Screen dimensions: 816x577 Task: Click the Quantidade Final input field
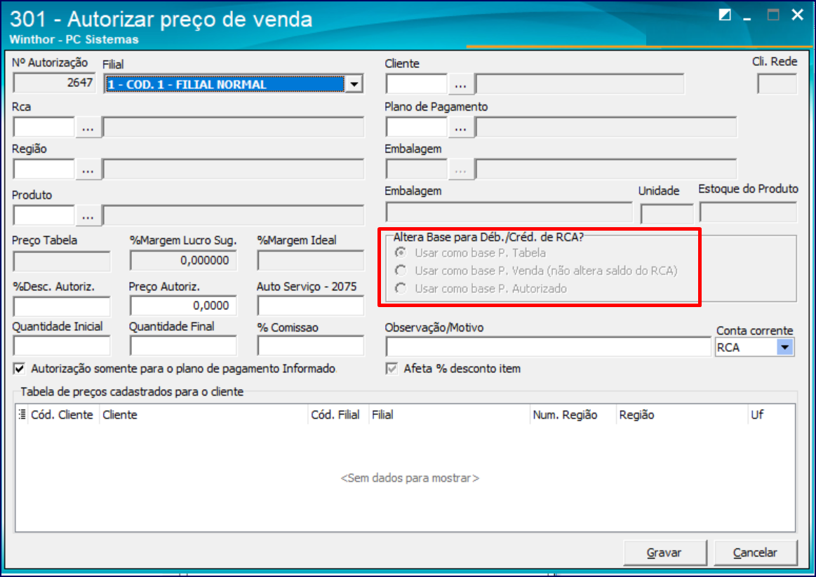[183, 346]
